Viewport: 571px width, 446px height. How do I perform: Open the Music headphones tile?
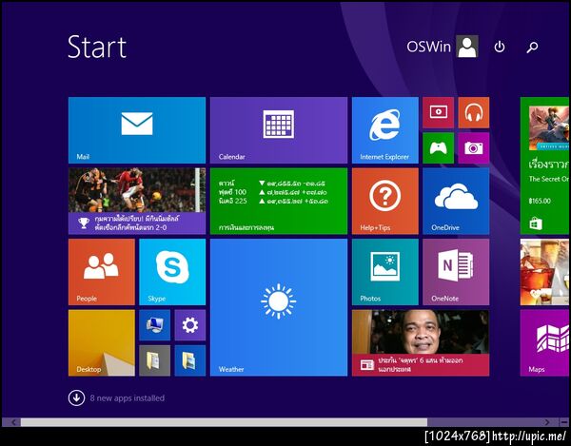click(473, 112)
